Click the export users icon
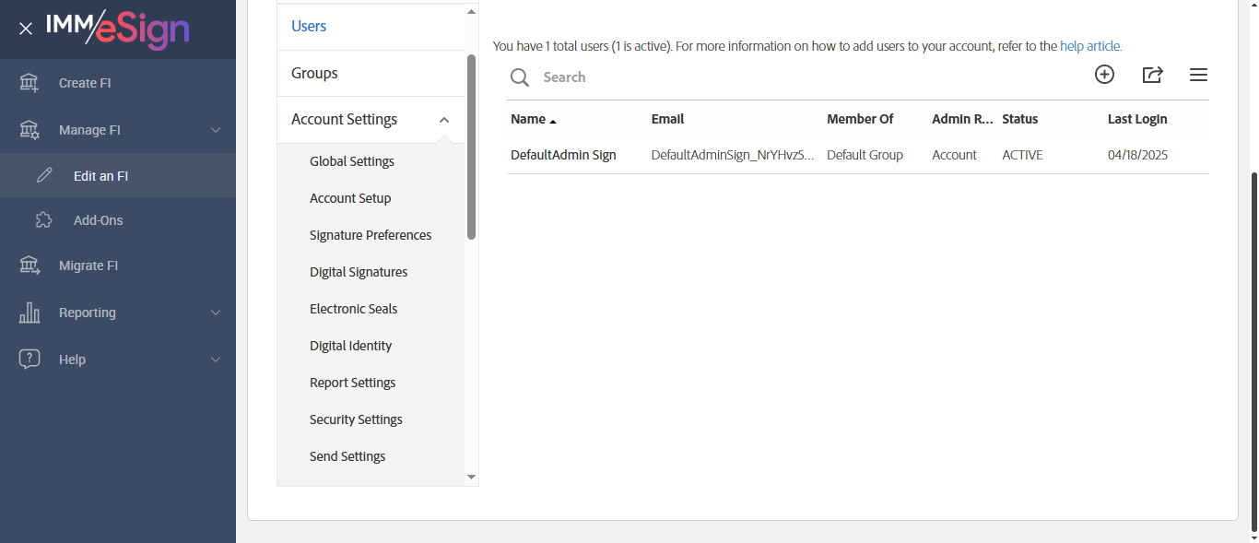Screen dimensions: 1259x543 [x=1152, y=76]
